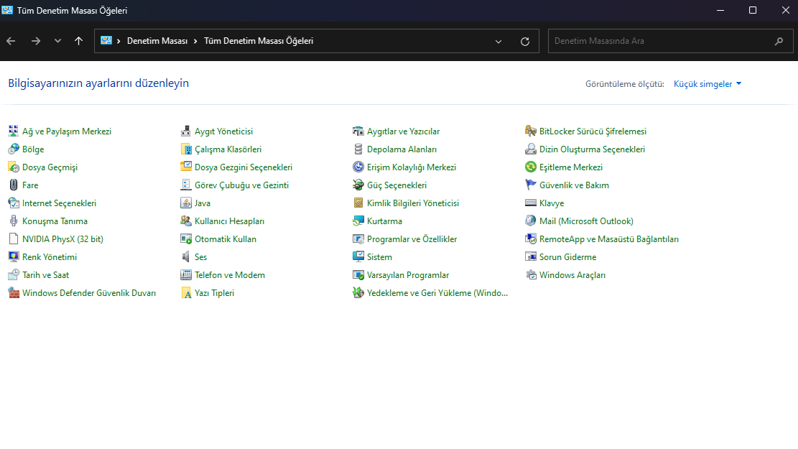Click the Ses speaker icon
The height and width of the screenshot is (449, 798).
(x=186, y=257)
